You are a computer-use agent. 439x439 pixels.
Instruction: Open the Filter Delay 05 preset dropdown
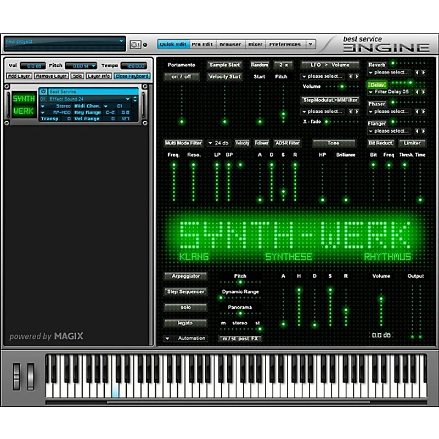click(x=391, y=92)
